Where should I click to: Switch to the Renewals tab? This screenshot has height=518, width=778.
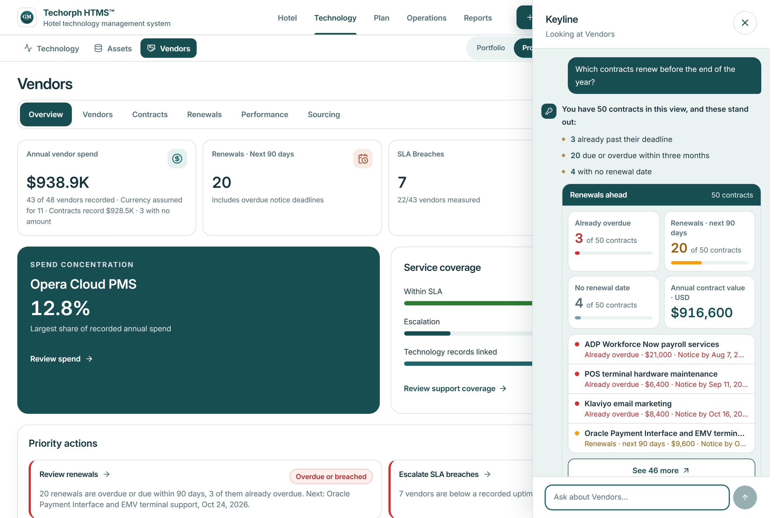coord(204,114)
